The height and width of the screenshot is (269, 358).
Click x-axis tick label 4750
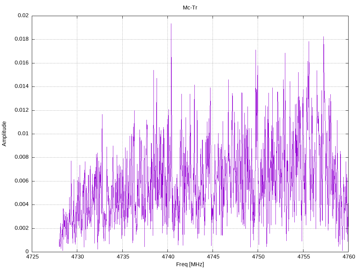(x=258, y=257)
